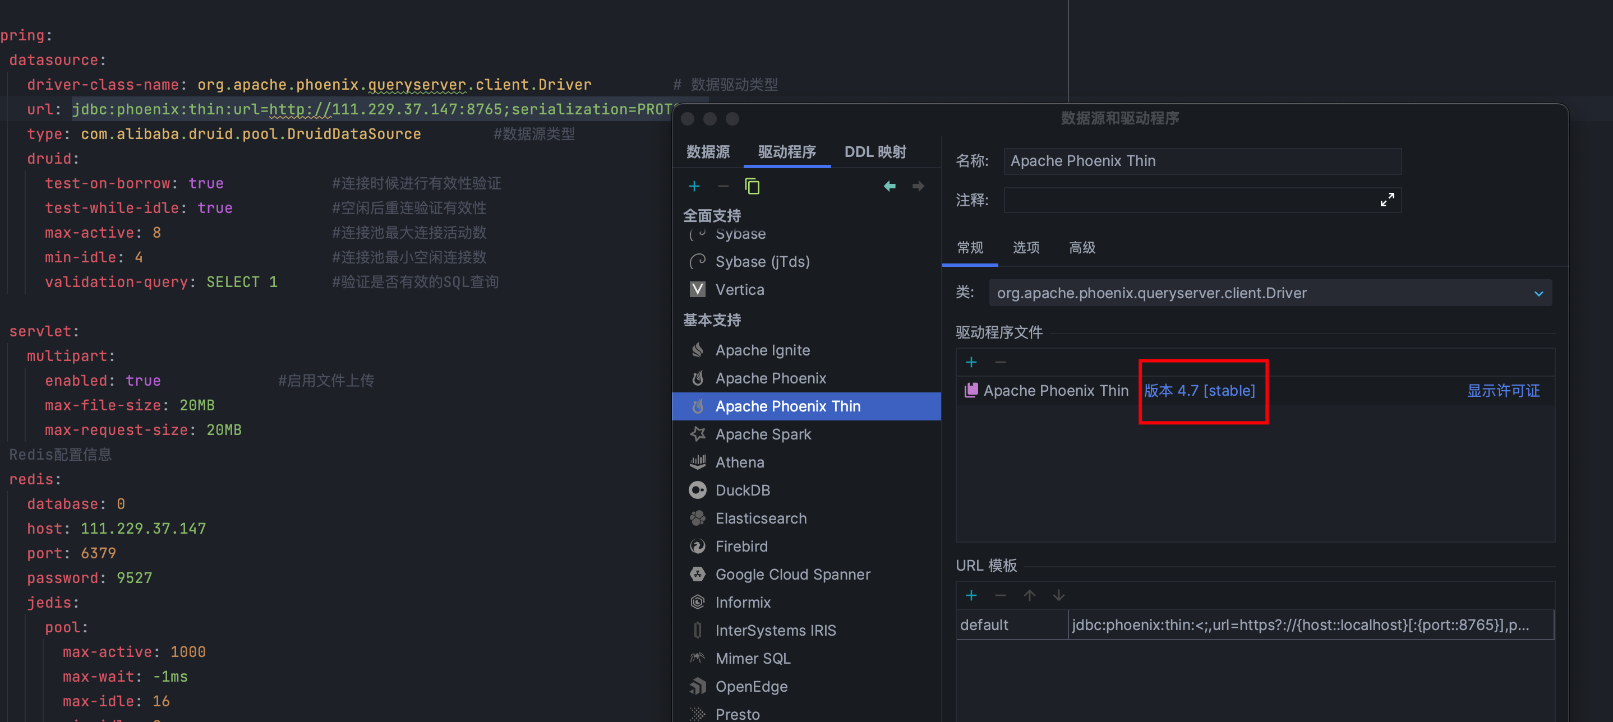Image resolution: width=1613 pixels, height=722 pixels.
Task: Open the 常规 tab
Action: pos(970,248)
